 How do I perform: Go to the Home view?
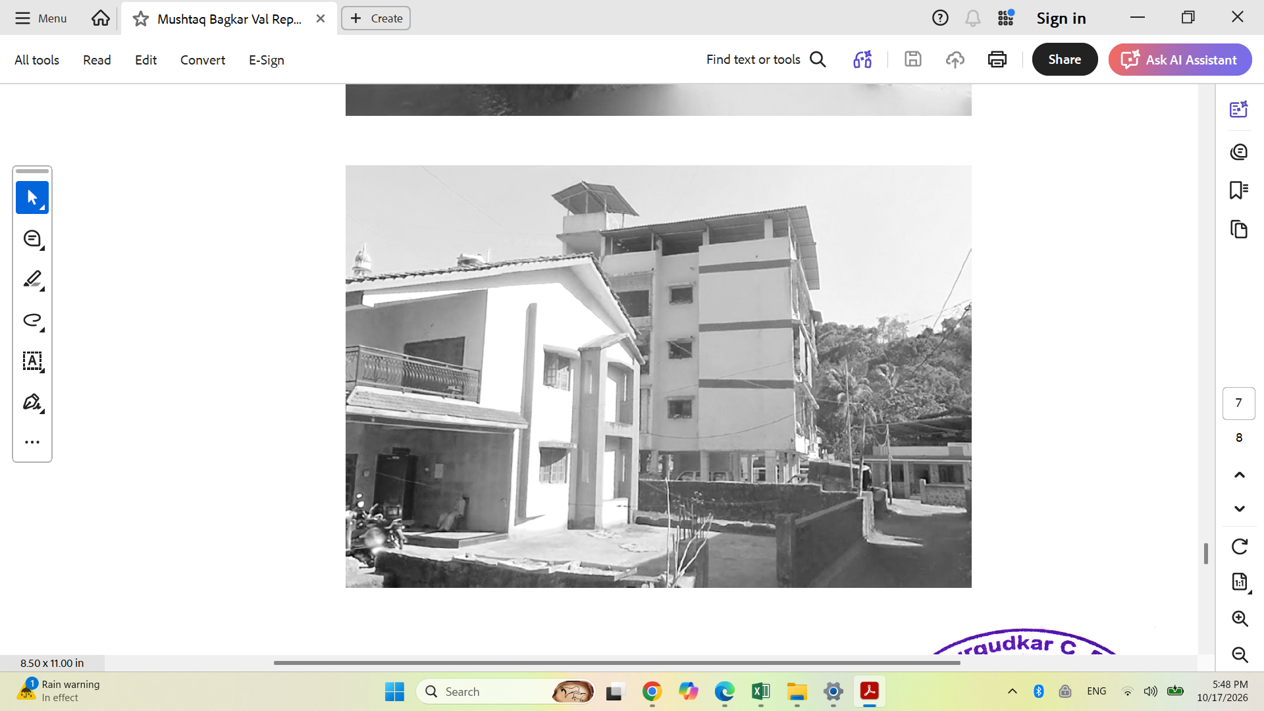pos(101,18)
